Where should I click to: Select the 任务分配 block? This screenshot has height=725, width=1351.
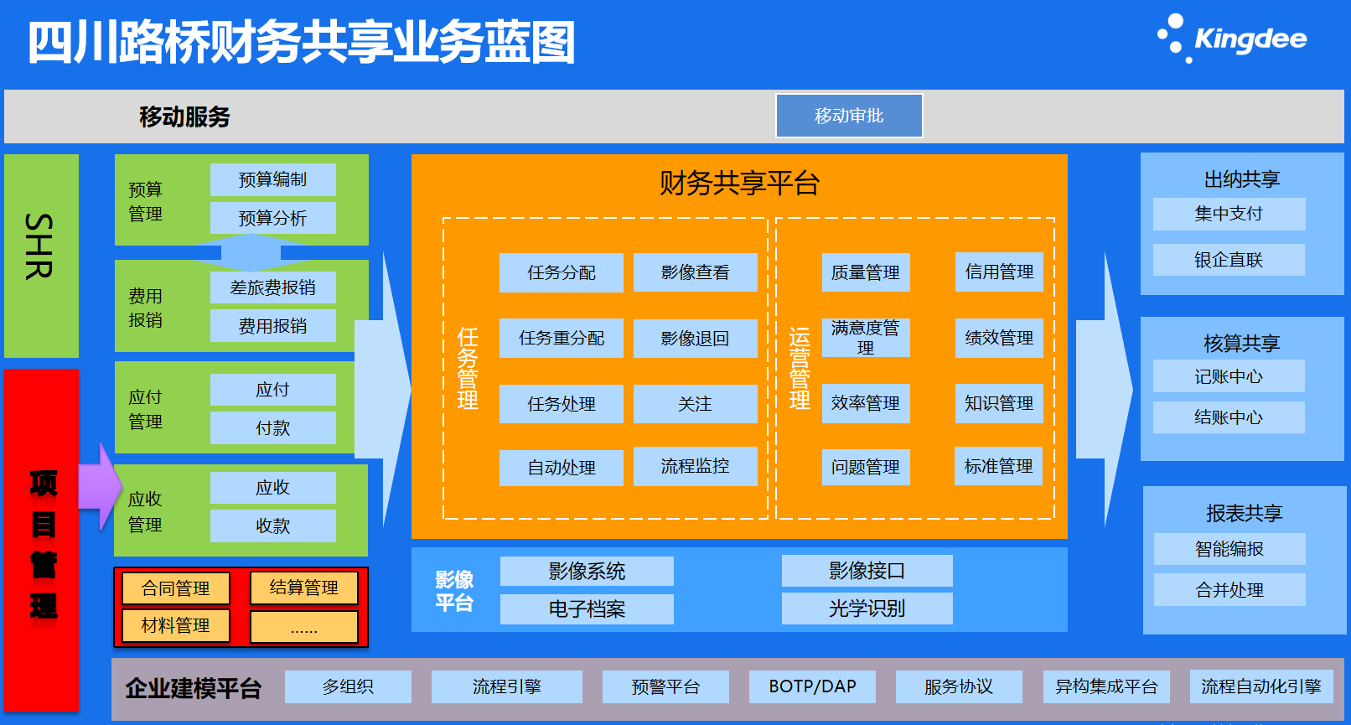pos(561,272)
